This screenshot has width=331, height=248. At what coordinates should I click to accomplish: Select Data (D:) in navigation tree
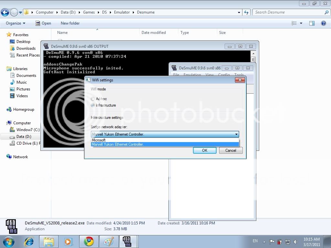(24, 137)
